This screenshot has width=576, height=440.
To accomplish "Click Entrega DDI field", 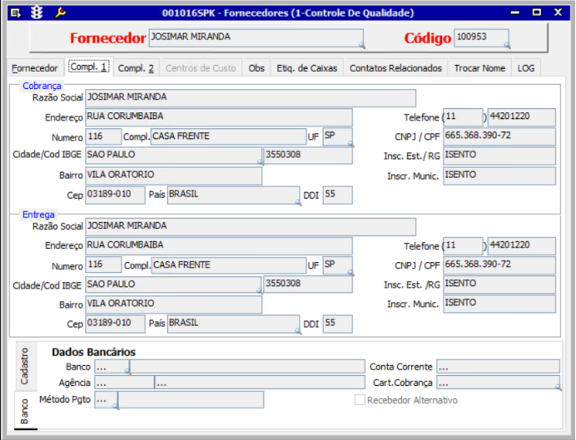I will coord(338,324).
